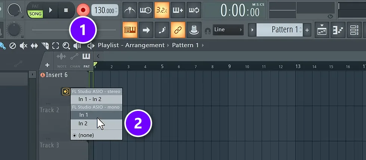Click the eye icon below the monitor panel
Screen dimensions: 366x160
click(330, 16)
